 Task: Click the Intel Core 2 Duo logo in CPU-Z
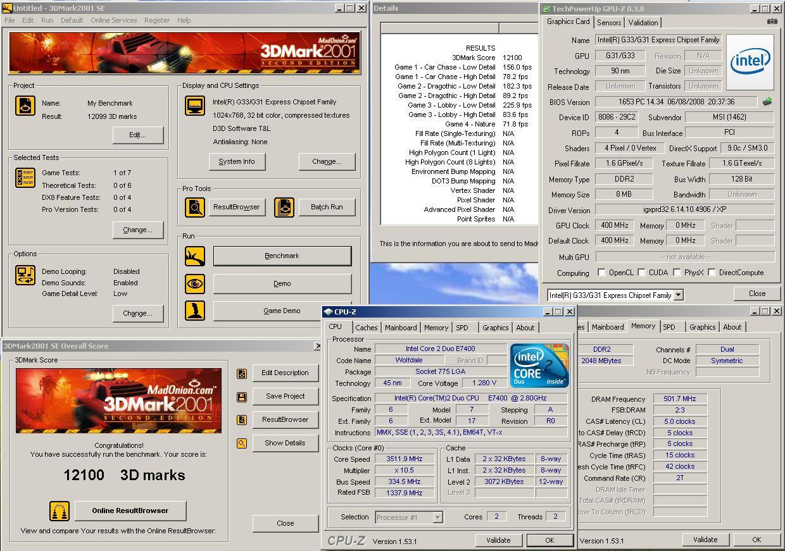click(539, 365)
